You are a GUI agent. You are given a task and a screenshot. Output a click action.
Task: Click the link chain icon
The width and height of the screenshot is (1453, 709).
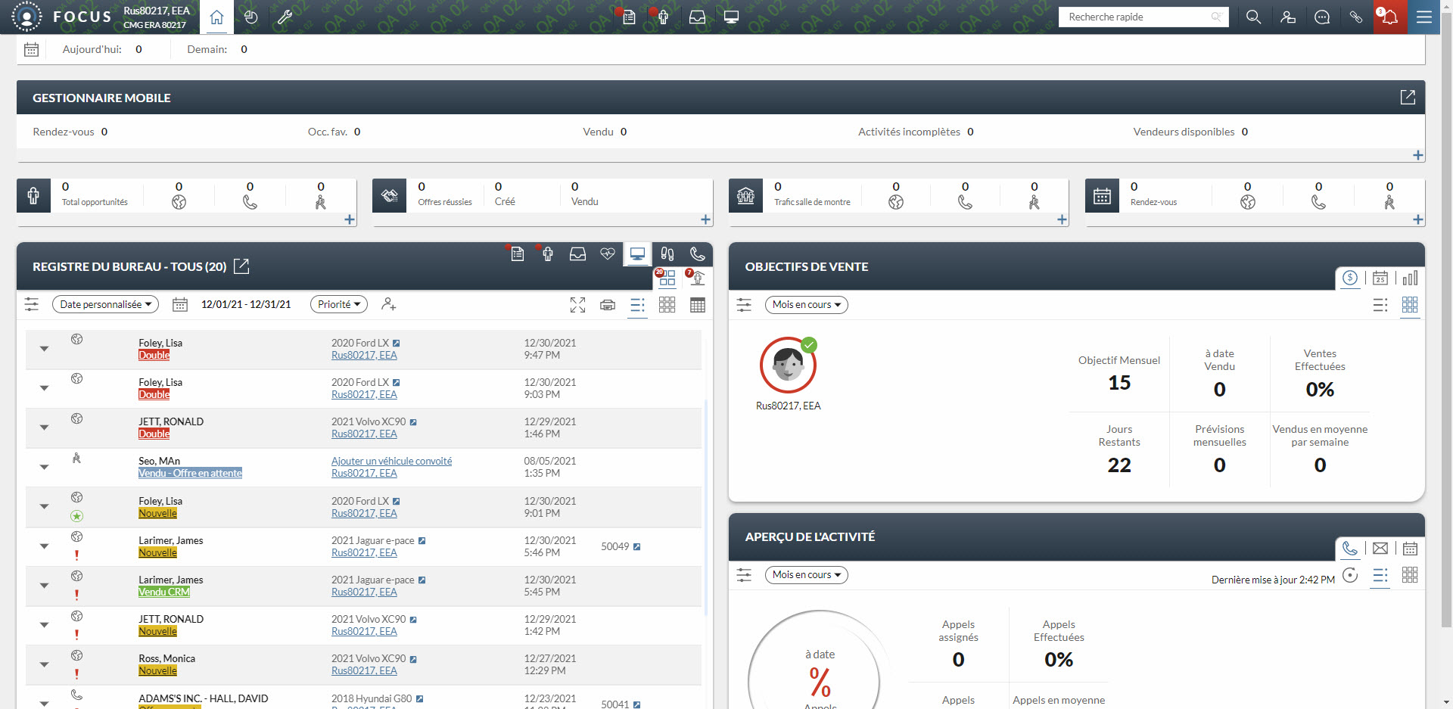[1356, 17]
